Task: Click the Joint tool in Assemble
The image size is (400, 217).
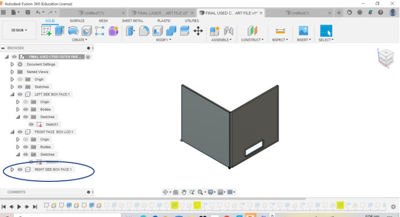Action: point(228,31)
